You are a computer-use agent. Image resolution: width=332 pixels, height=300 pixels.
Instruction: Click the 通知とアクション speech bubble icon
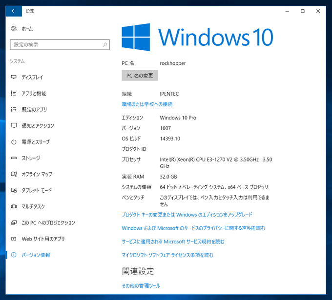pyautogui.click(x=14, y=126)
